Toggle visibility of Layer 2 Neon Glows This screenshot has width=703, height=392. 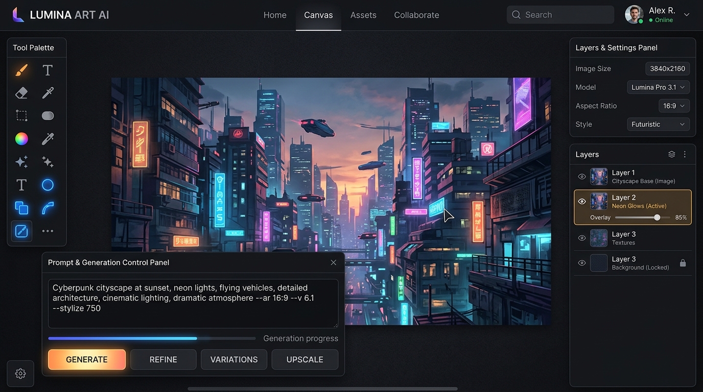click(x=581, y=202)
